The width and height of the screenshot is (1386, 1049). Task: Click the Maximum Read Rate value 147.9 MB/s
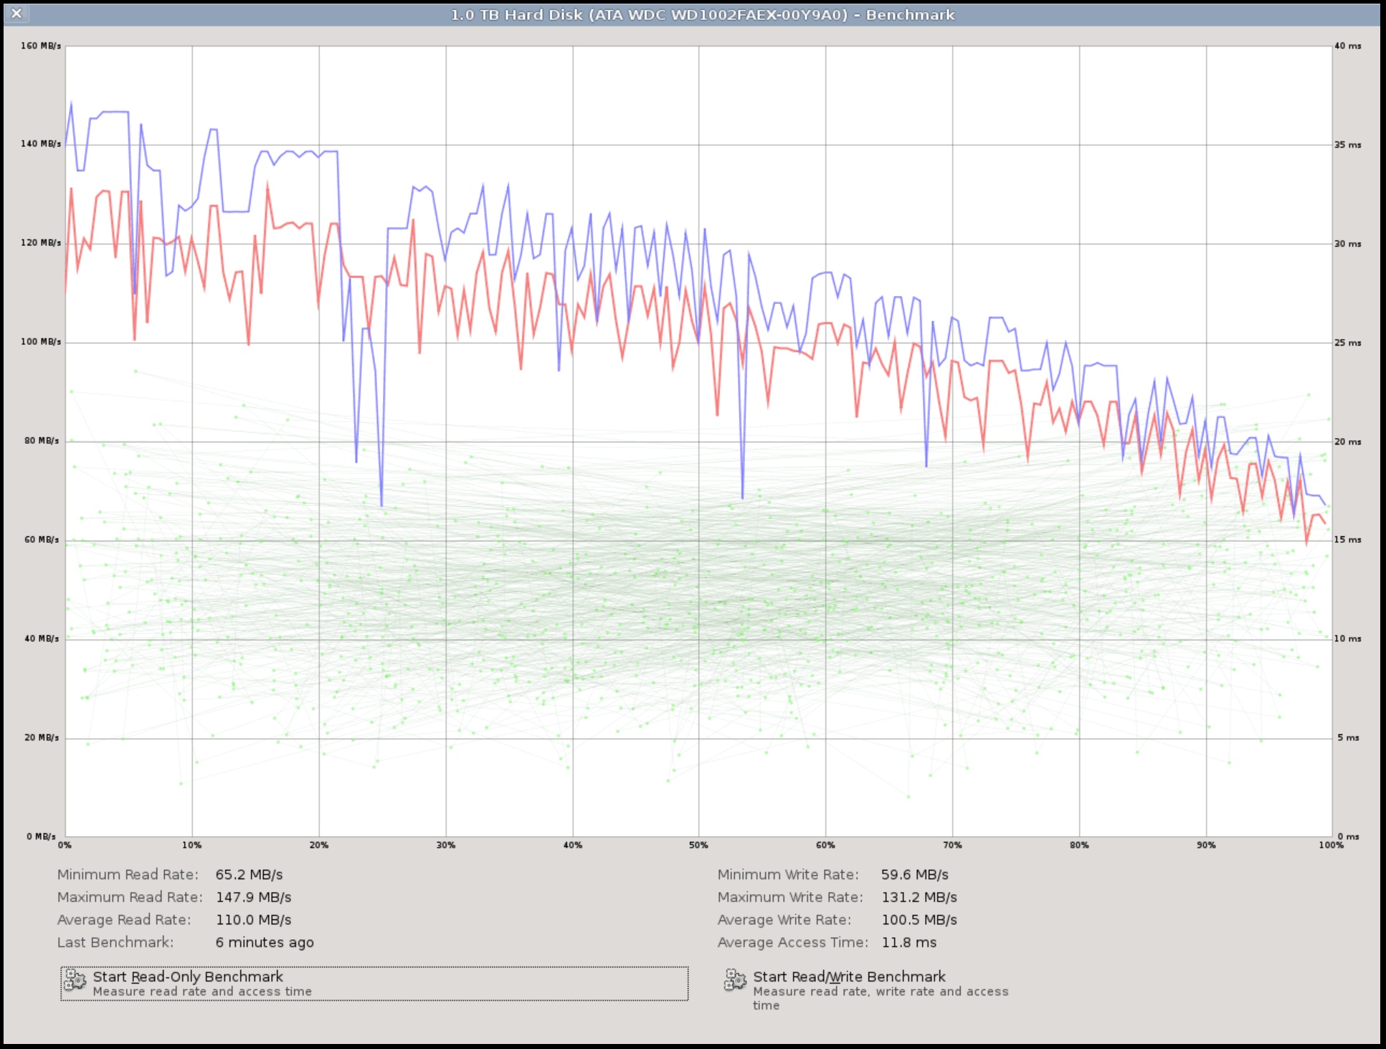pyautogui.click(x=253, y=897)
